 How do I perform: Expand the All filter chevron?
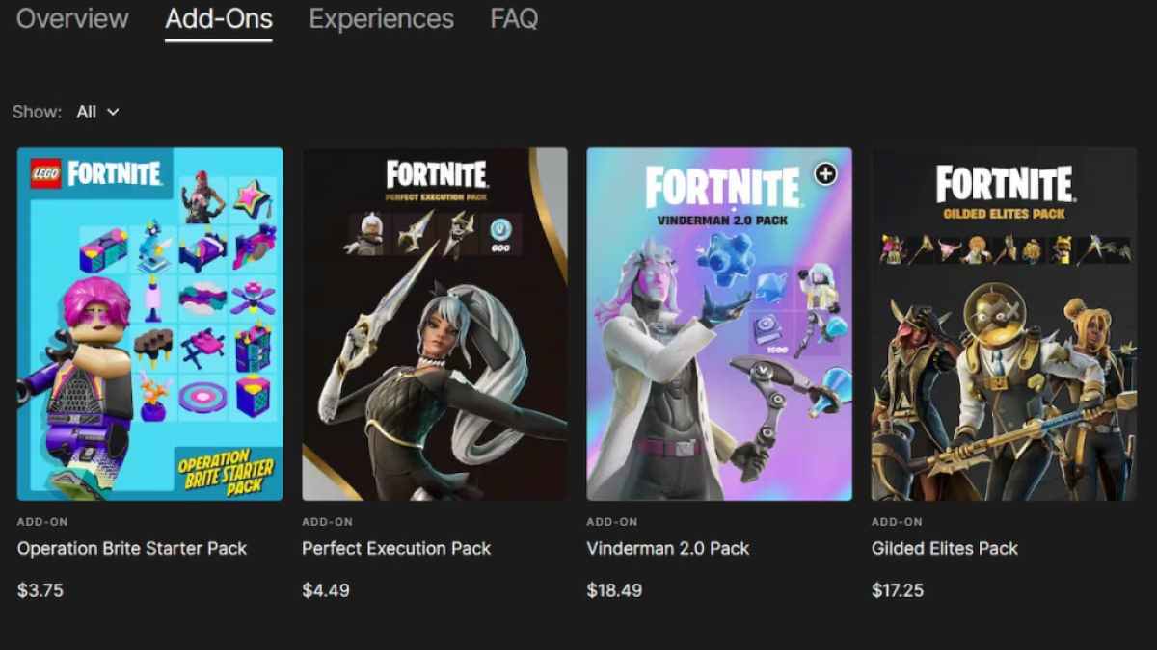(x=114, y=112)
